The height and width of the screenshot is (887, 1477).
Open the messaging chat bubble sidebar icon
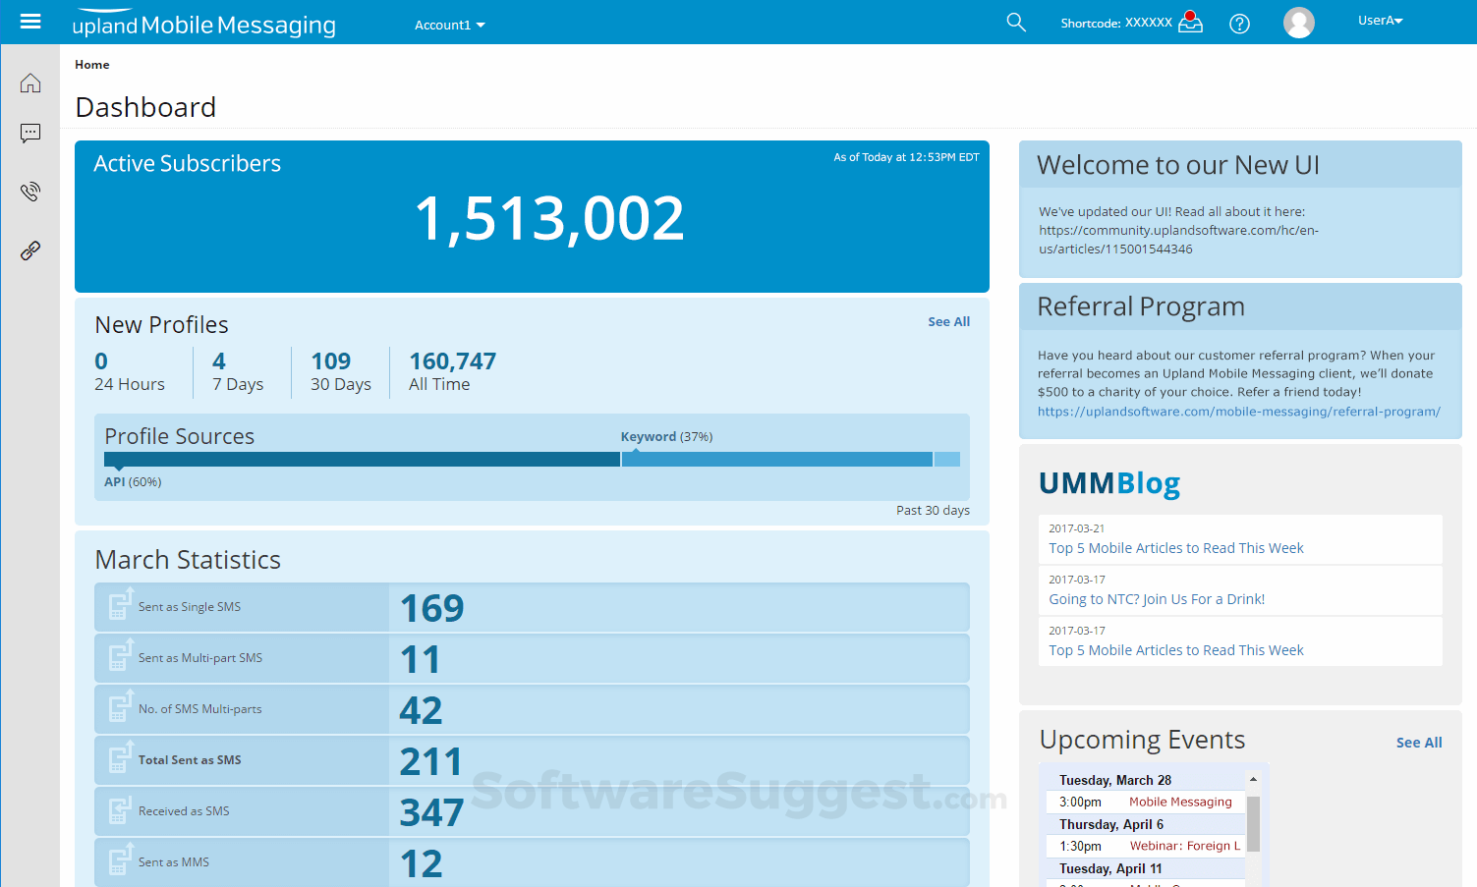[30, 134]
